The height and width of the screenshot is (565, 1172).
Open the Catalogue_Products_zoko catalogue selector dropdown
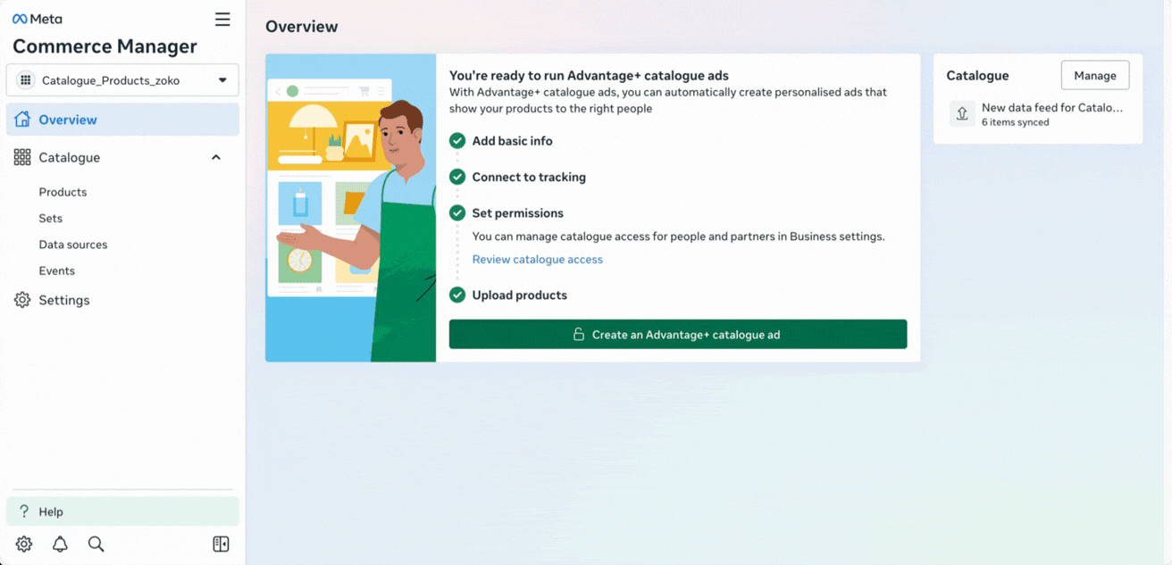122,80
